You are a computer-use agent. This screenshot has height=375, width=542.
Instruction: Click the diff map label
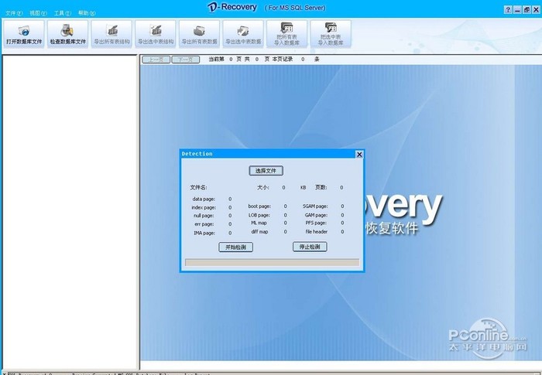(259, 232)
